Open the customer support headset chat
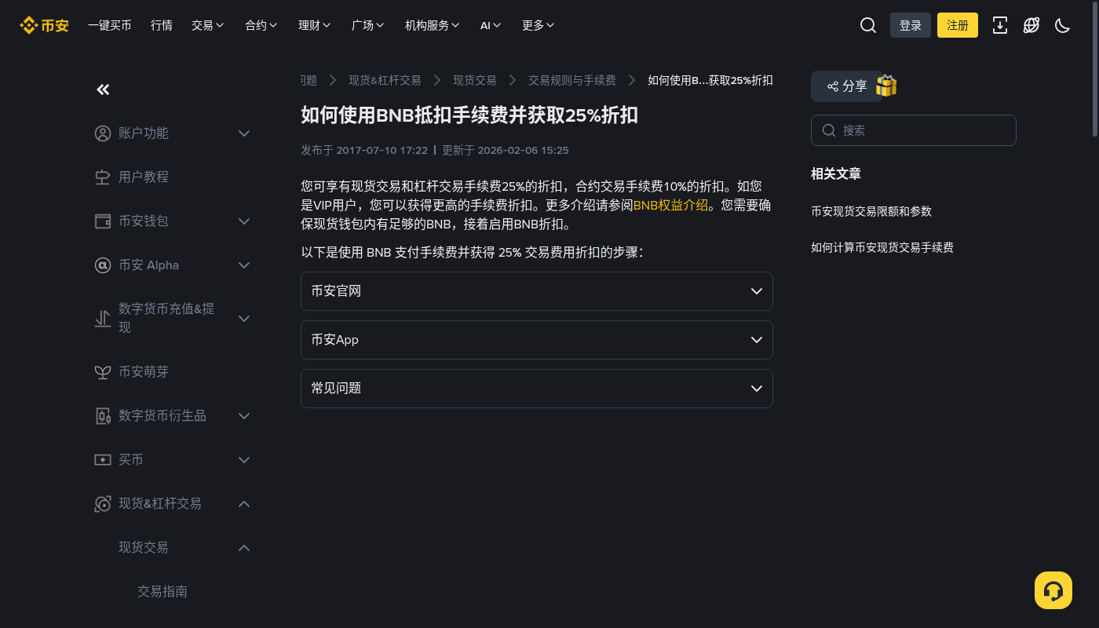1099x628 pixels. pyautogui.click(x=1053, y=590)
